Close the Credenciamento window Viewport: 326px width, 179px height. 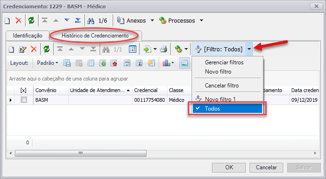click(316, 6)
